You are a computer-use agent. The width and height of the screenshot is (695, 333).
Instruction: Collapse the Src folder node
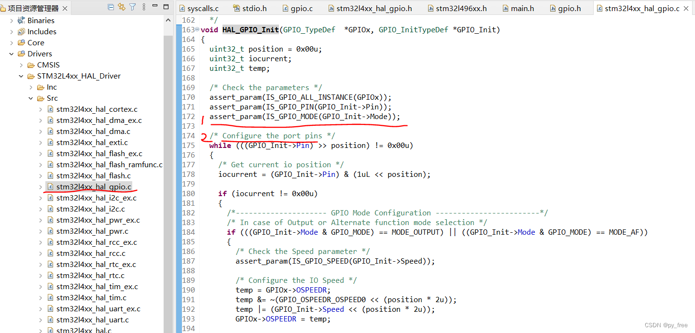tap(30, 98)
